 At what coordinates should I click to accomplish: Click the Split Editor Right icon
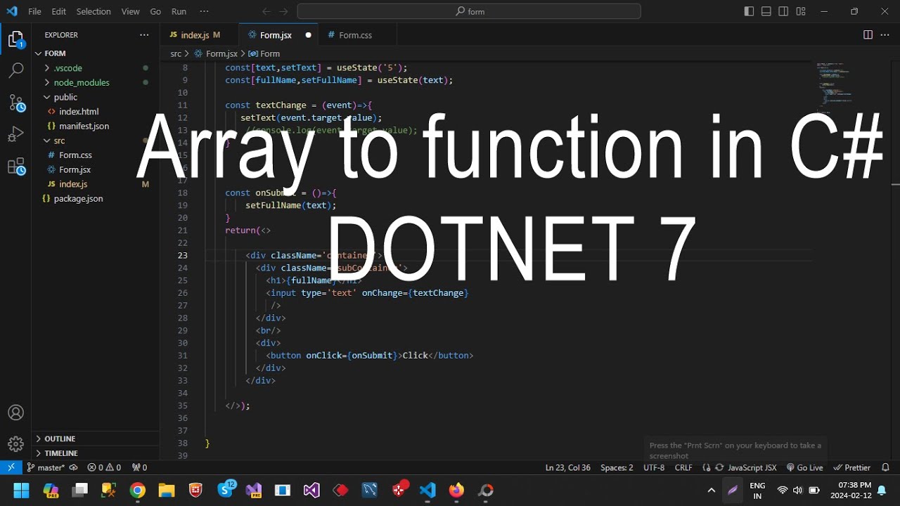pos(868,34)
